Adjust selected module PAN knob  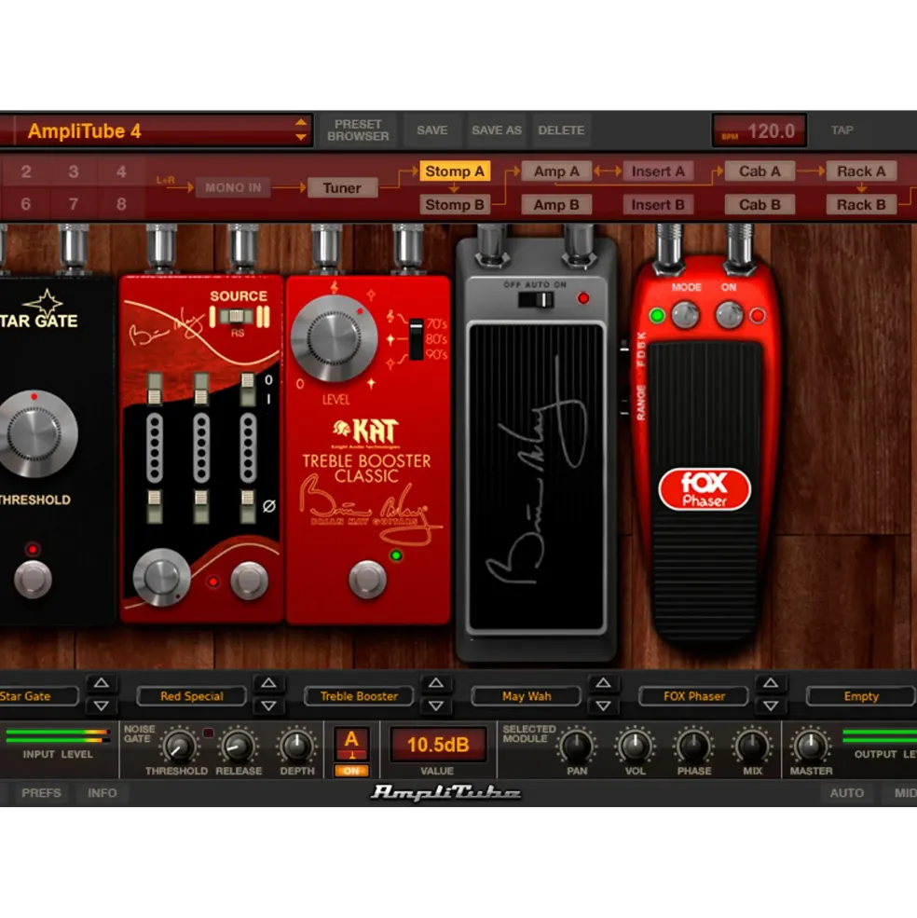tap(577, 746)
